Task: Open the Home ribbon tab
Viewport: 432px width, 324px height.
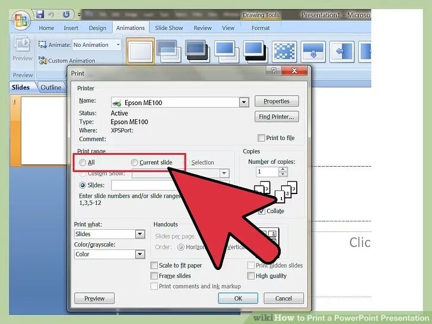Action: click(x=46, y=28)
